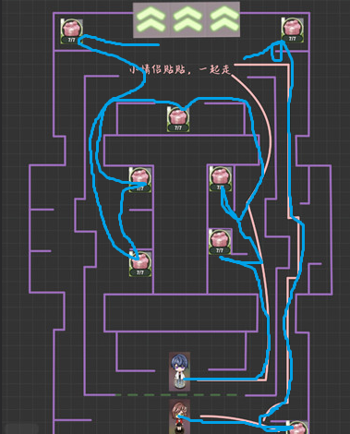Select the red-haired character

pos(179,416)
